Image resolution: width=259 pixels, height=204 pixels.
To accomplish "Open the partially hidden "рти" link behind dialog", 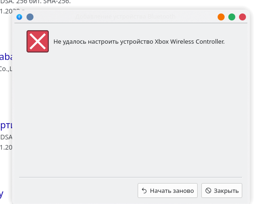I will 6,125.
